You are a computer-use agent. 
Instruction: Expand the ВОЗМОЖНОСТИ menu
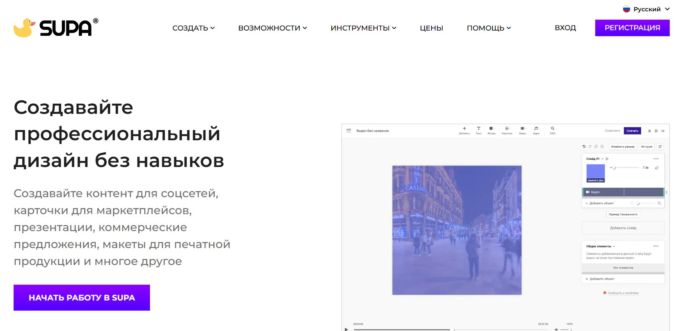pos(273,28)
